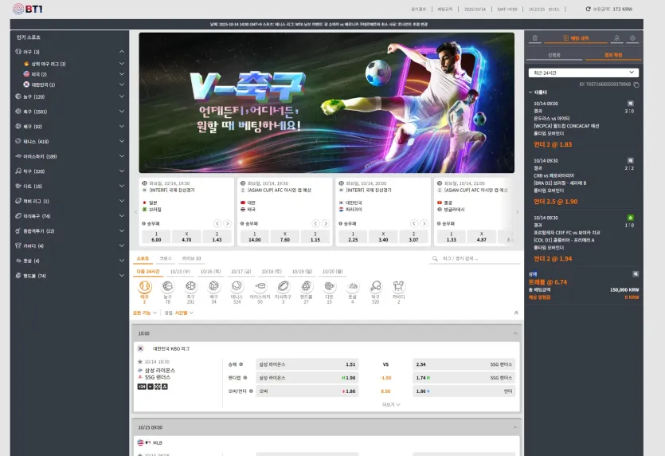Image resolution: width=665 pixels, height=456 pixels.
Task: Choose the ice hockey puck icon filter
Action: (260, 286)
